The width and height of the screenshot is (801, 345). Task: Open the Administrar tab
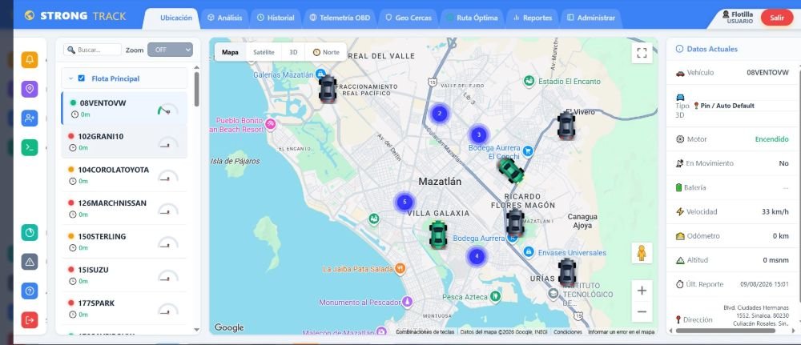(591, 18)
